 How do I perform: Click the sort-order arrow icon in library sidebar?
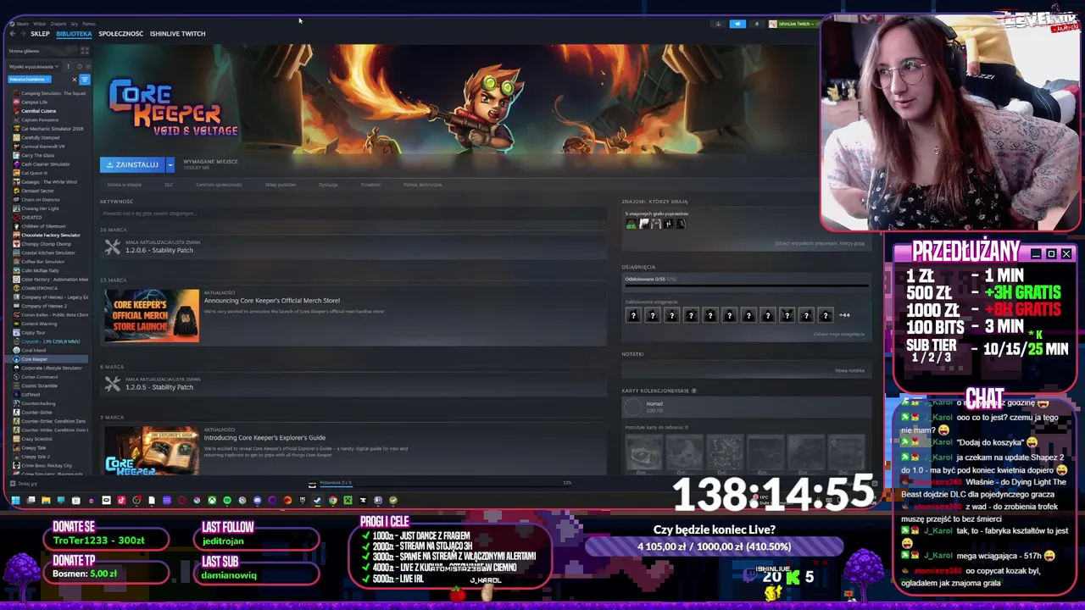coord(70,66)
